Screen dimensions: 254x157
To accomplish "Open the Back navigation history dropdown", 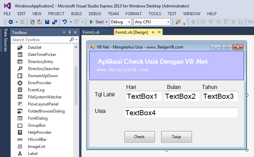I will click(17, 22).
